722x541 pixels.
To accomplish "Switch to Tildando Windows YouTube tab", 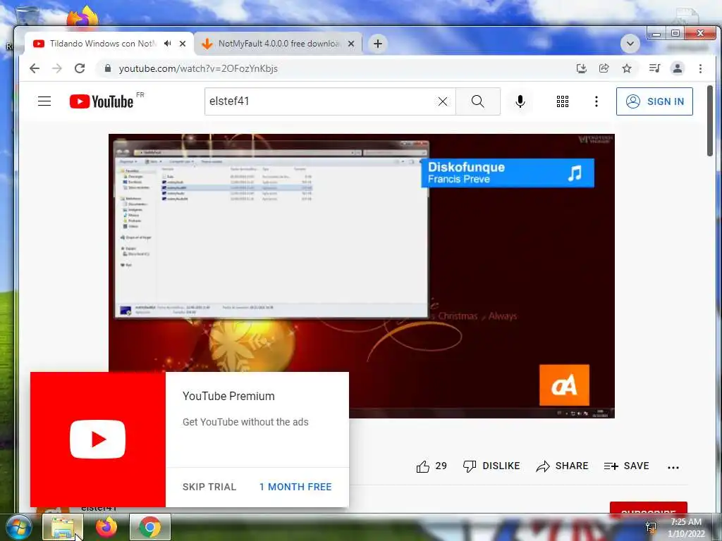I will coord(102,43).
